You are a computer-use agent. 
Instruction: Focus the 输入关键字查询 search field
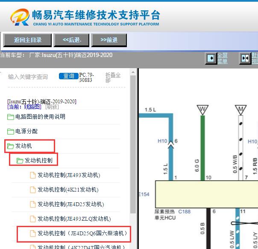click(28, 77)
